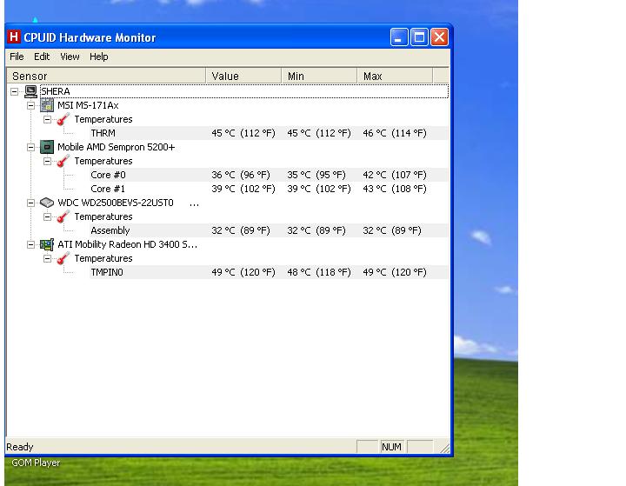Click the Ready status bar text
Image resolution: width=626 pixels, height=486 pixels.
tap(20, 447)
